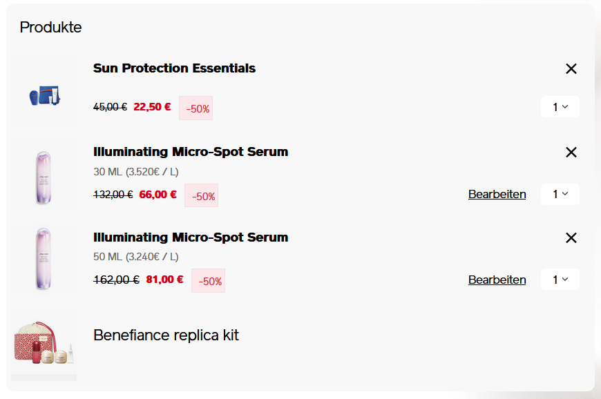Image resolution: width=601 pixels, height=399 pixels.
Task: Click the -50% badge next to 81,00 €
Action: (x=208, y=281)
